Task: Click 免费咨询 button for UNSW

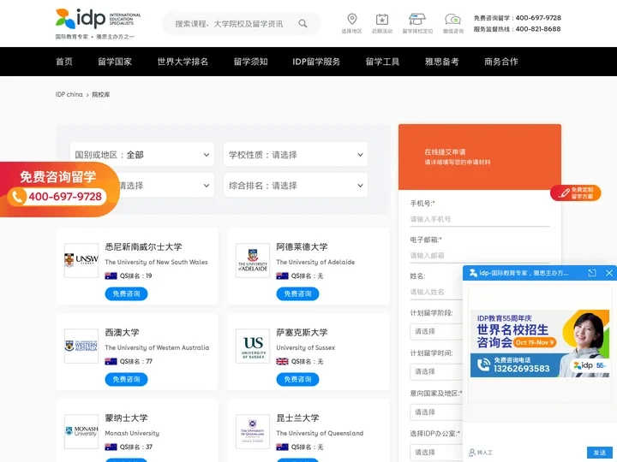Action: point(126,293)
